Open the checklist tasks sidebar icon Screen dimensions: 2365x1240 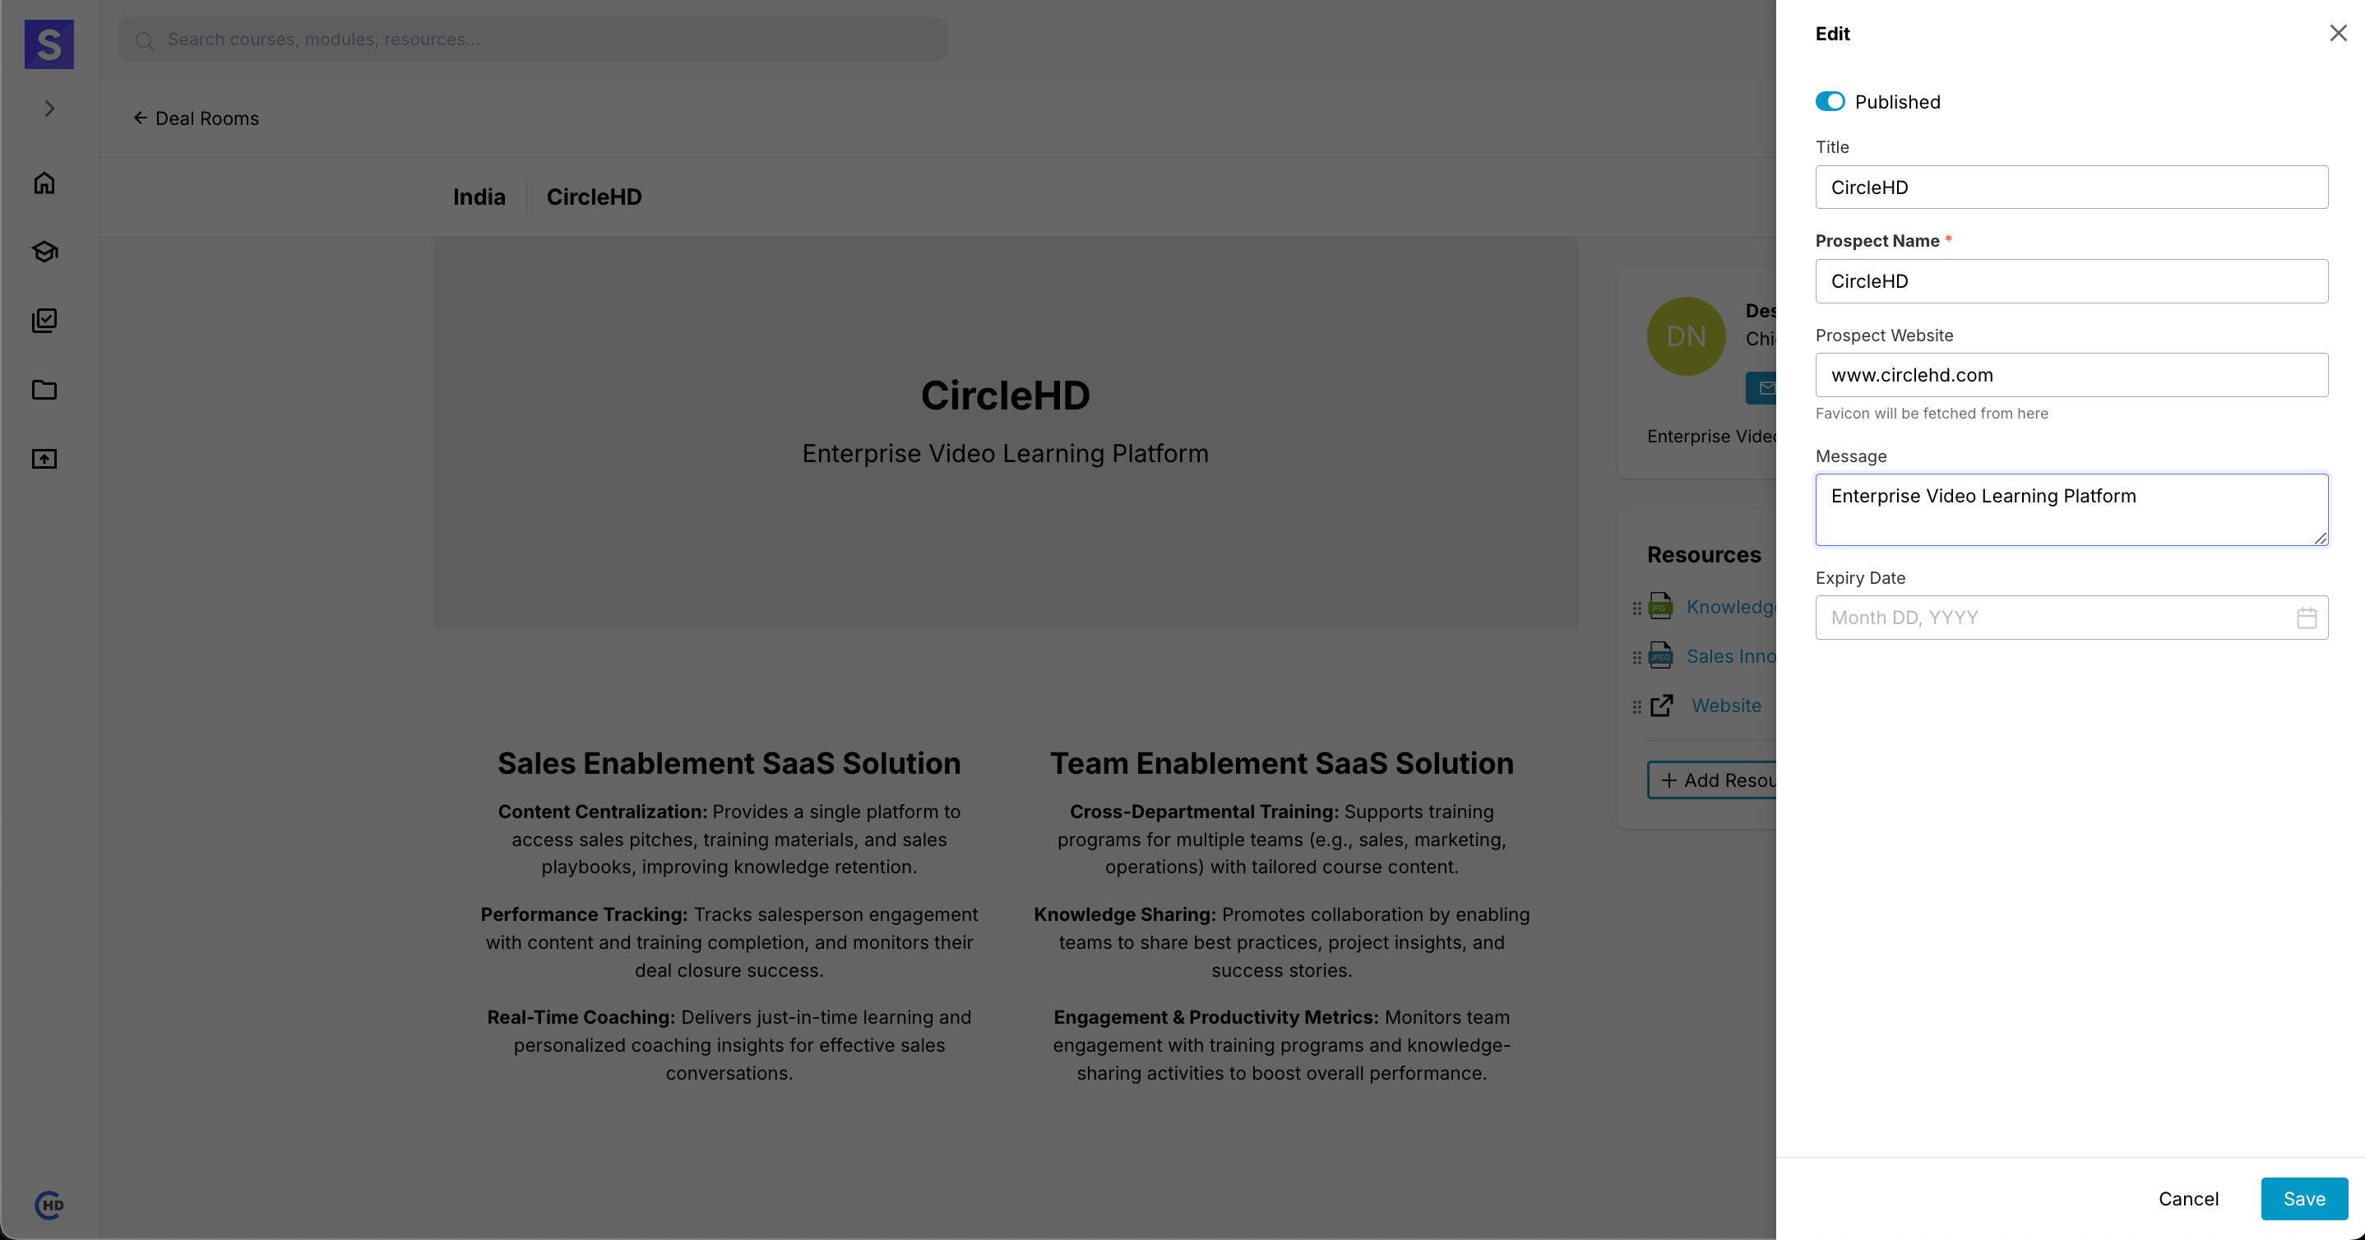pos(44,321)
